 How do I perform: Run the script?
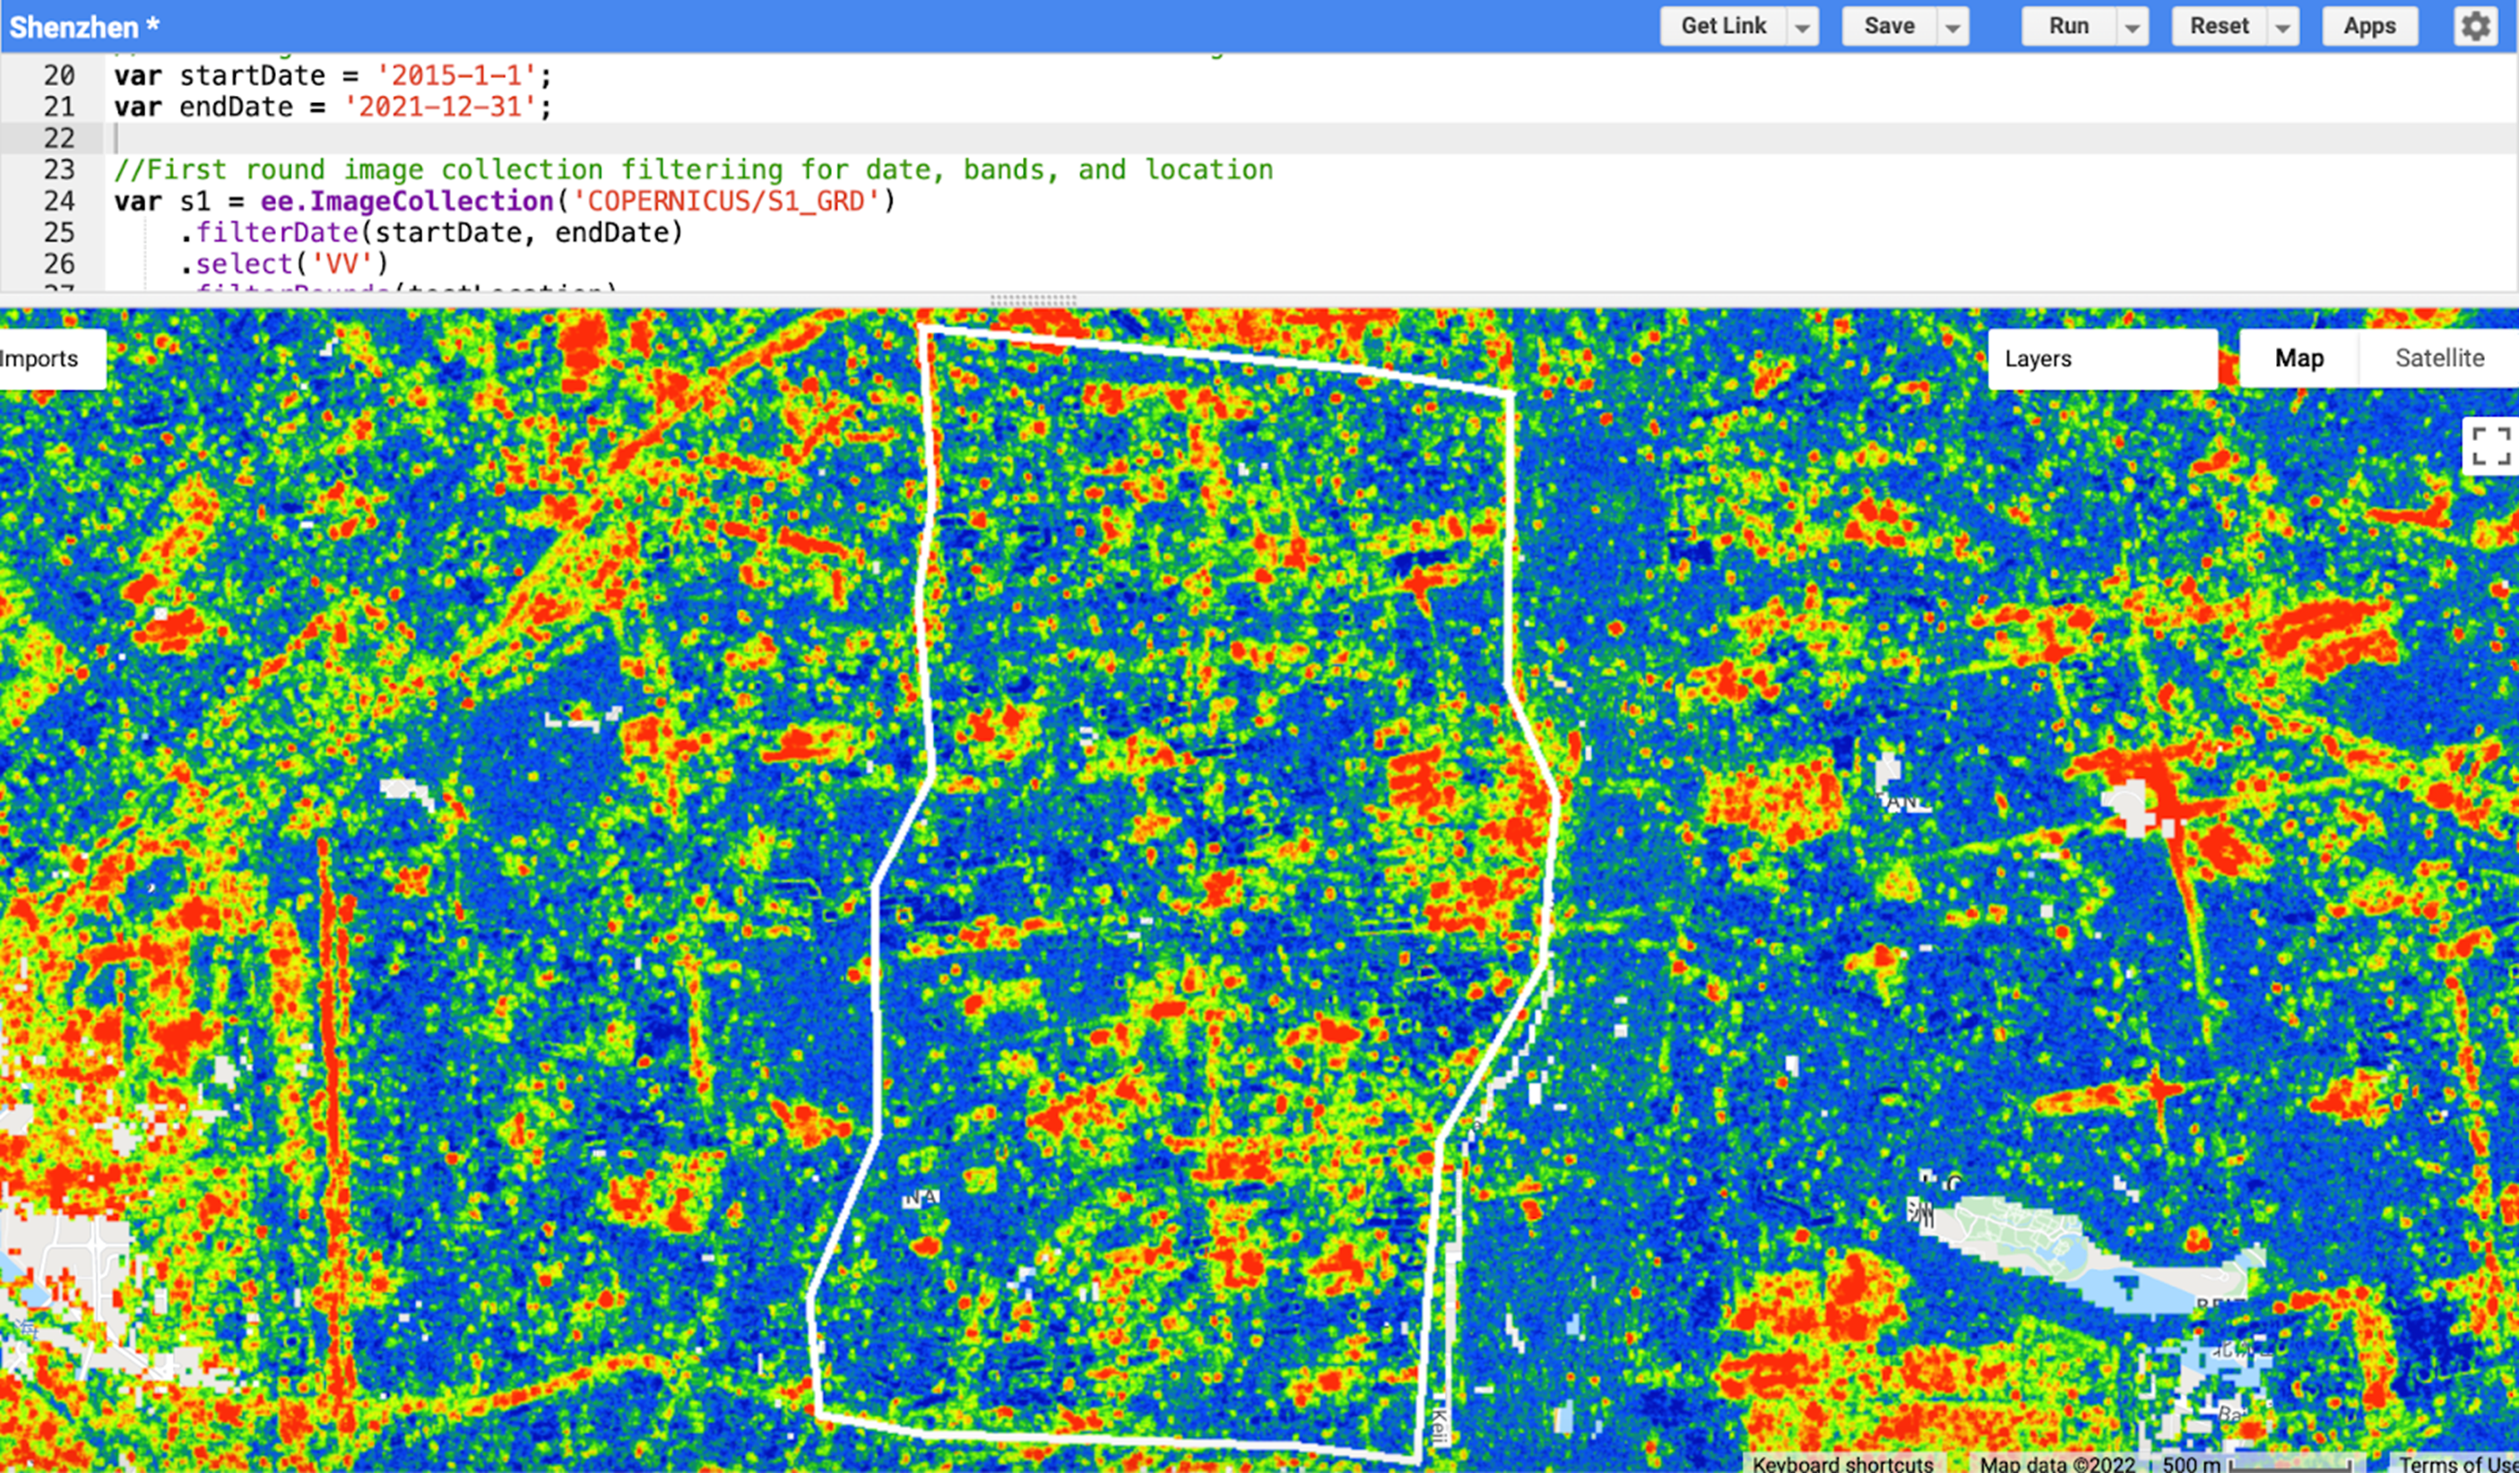coord(2068,26)
